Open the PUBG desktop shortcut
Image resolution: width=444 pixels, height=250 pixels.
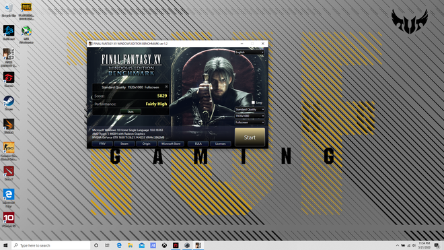(26, 7)
